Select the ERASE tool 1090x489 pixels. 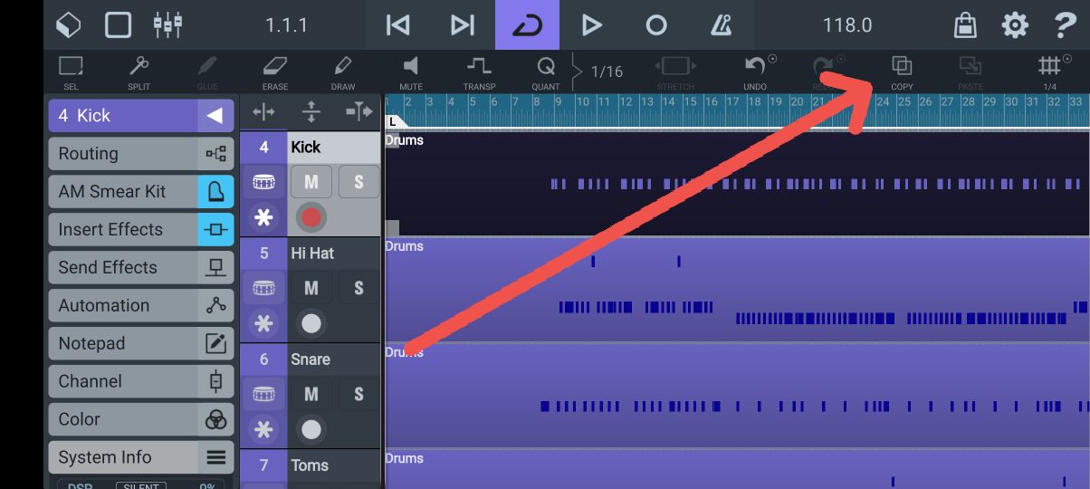click(x=274, y=72)
